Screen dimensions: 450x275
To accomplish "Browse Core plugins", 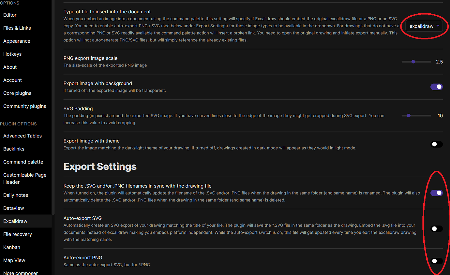I will click(x=17, y=93).
